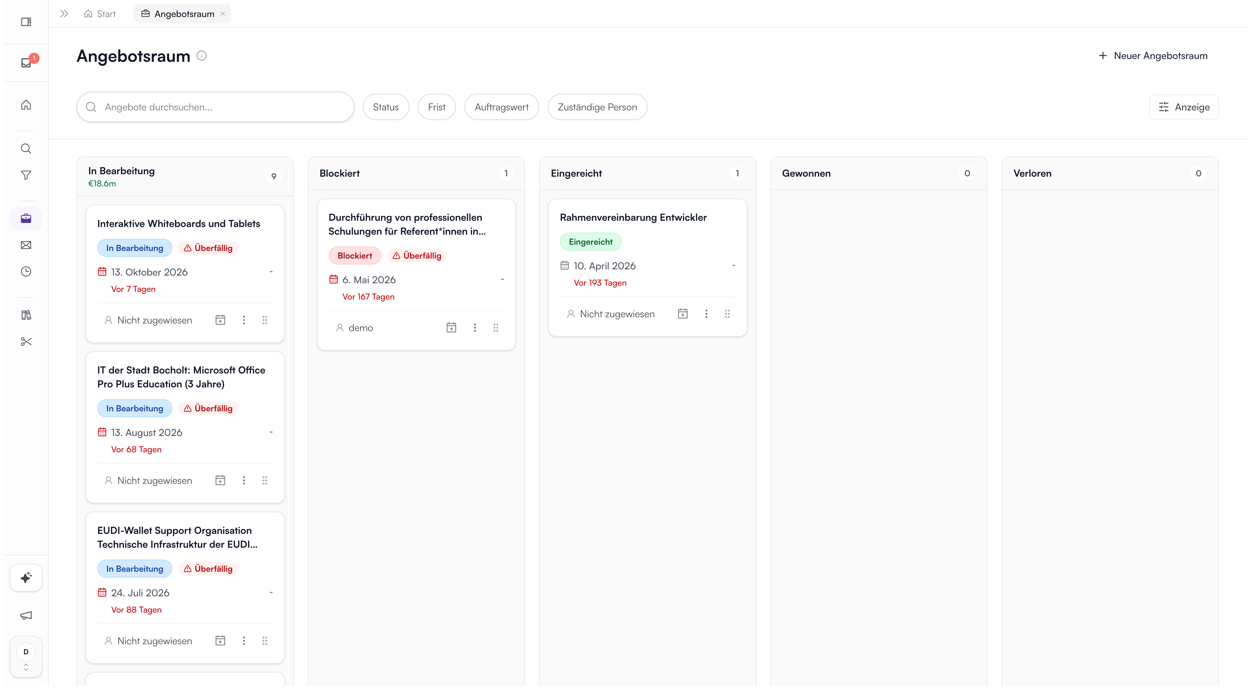Click assignee demo on Blockiert card
This screenshot has width=1251, height=697.
[354, 328]
